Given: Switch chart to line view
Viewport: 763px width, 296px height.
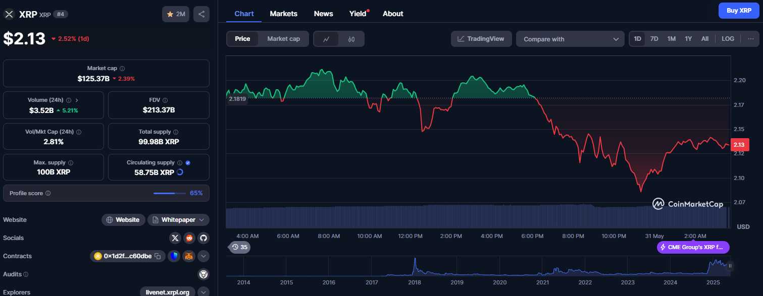Looking at the screenshot, I should [326, 39].
